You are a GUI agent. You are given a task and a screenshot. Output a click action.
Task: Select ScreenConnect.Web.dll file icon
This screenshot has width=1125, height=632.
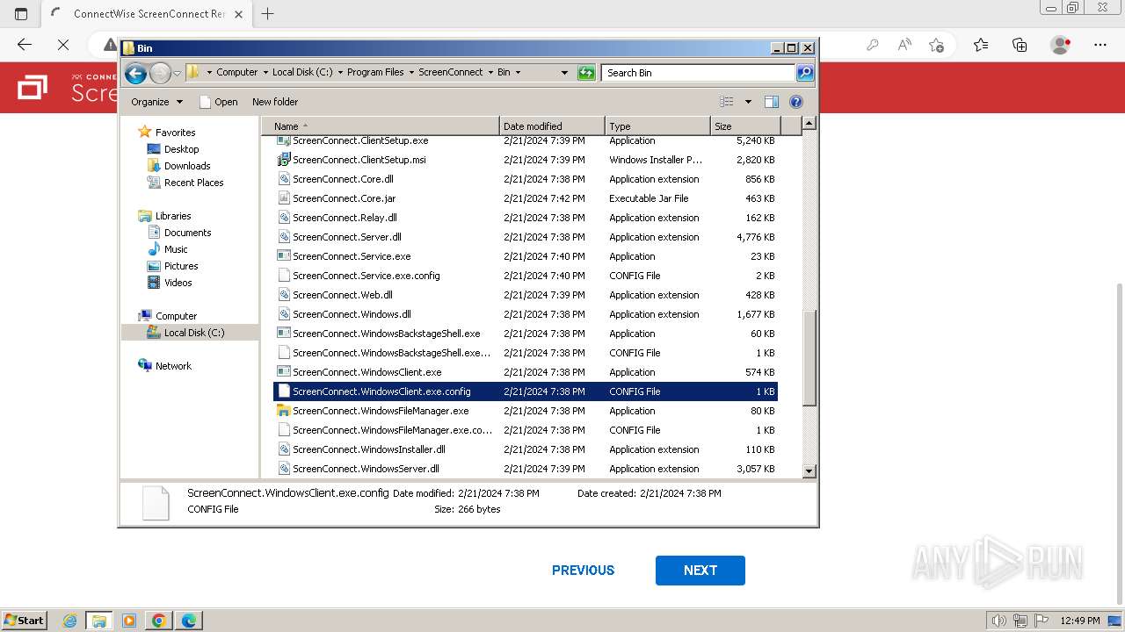tap(284, 295)
